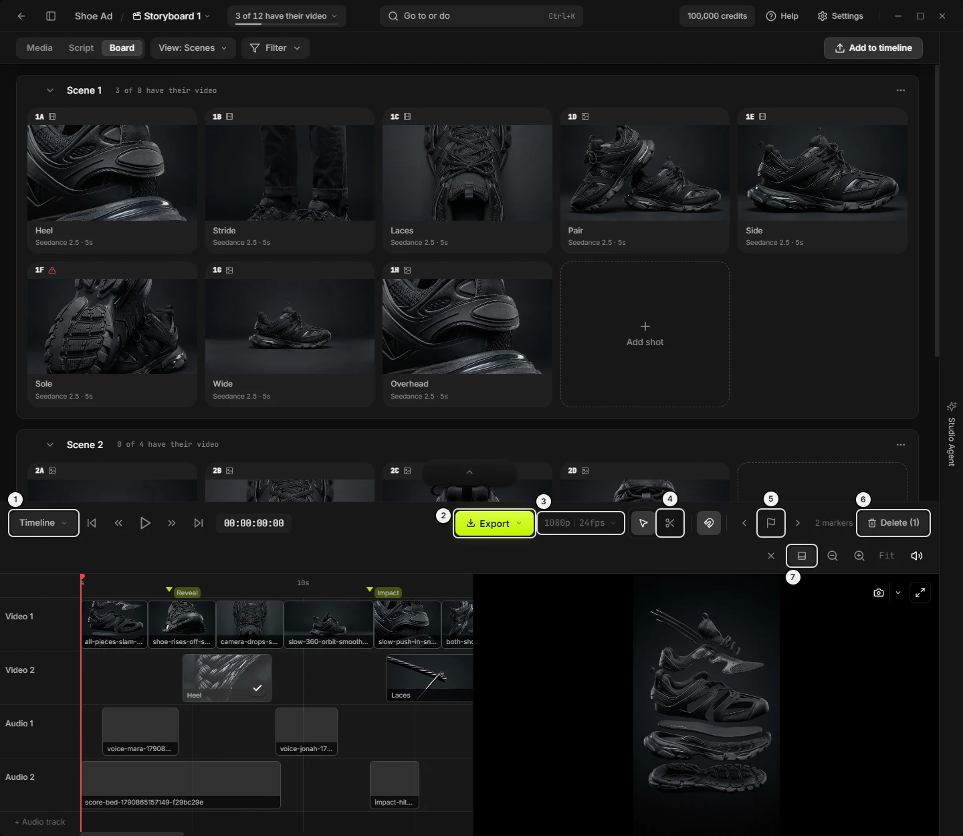
Task: Switch to the Media tab
Action: pos(39,48)
